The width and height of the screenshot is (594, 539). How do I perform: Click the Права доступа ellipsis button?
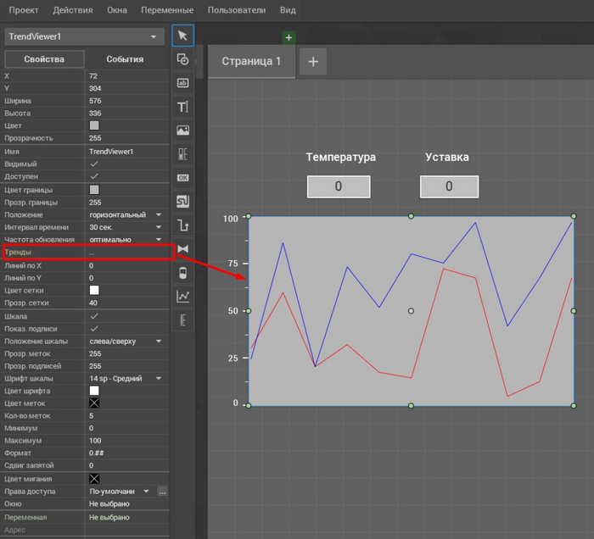tap(162, 492)
